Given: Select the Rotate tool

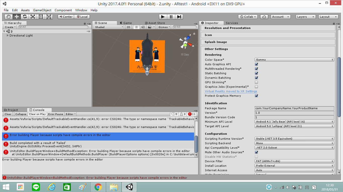Looking at the screenshot, I should tap(25, 17).
